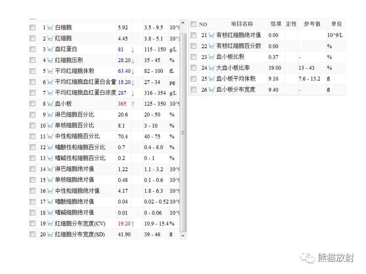The image size is (366, 274).
Task: Open trend chart icon for 嗜碱细胞绝对值
Action: (x=50, y=212)
